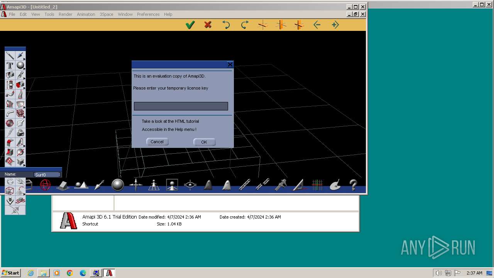Click the green right arrow with plus icon

point(335,25)
